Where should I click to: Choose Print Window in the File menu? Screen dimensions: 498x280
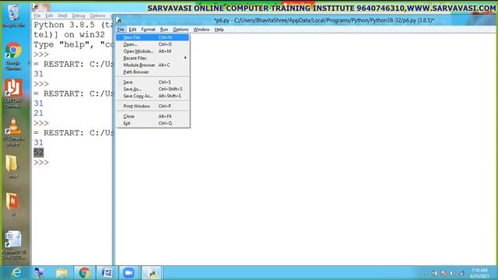pyautogui.click(x=153, y=106)
